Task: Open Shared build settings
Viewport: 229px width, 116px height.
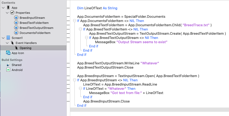Action: pyautogui.click(x=16, y=65)
